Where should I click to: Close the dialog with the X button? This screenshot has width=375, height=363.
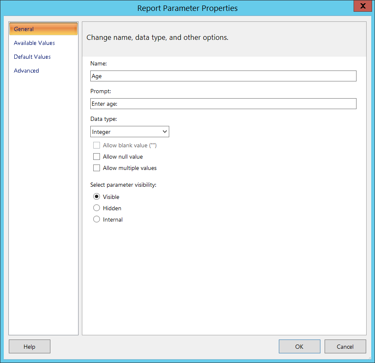[x=363, y=6]
